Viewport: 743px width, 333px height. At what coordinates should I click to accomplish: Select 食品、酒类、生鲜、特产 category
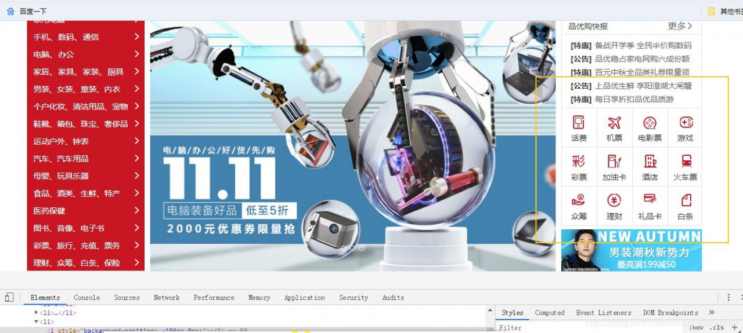click(77, 193)
